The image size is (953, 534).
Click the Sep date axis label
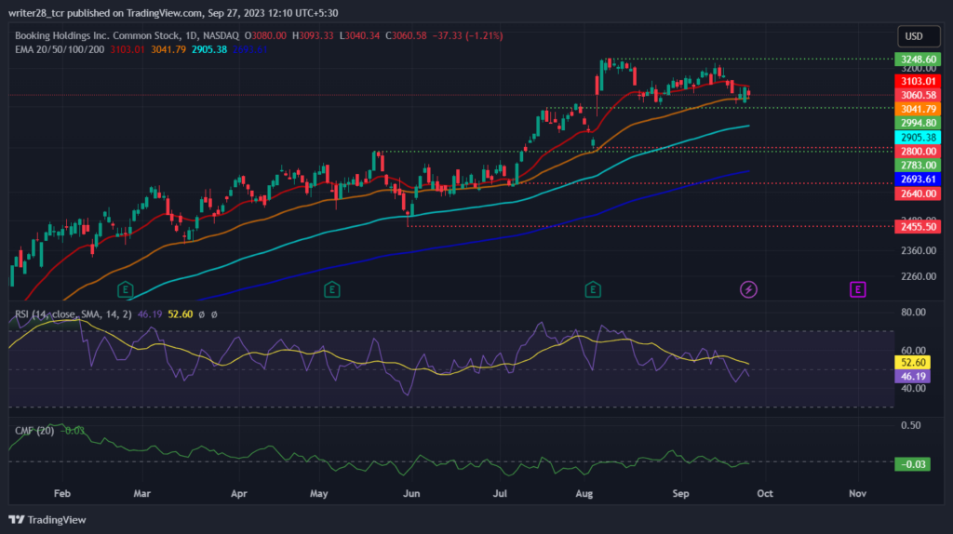tap(680, 493)
